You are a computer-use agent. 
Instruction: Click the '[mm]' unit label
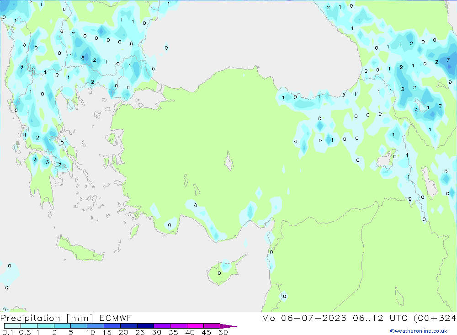pos(80,318)
